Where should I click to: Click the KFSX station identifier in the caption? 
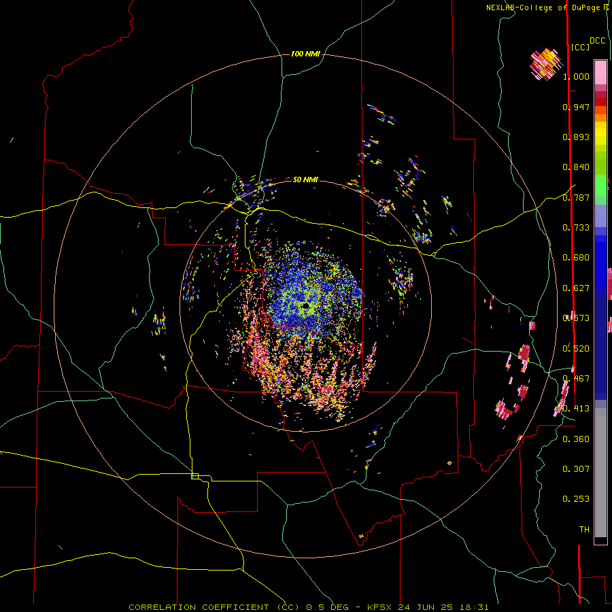tap(380, 607)
